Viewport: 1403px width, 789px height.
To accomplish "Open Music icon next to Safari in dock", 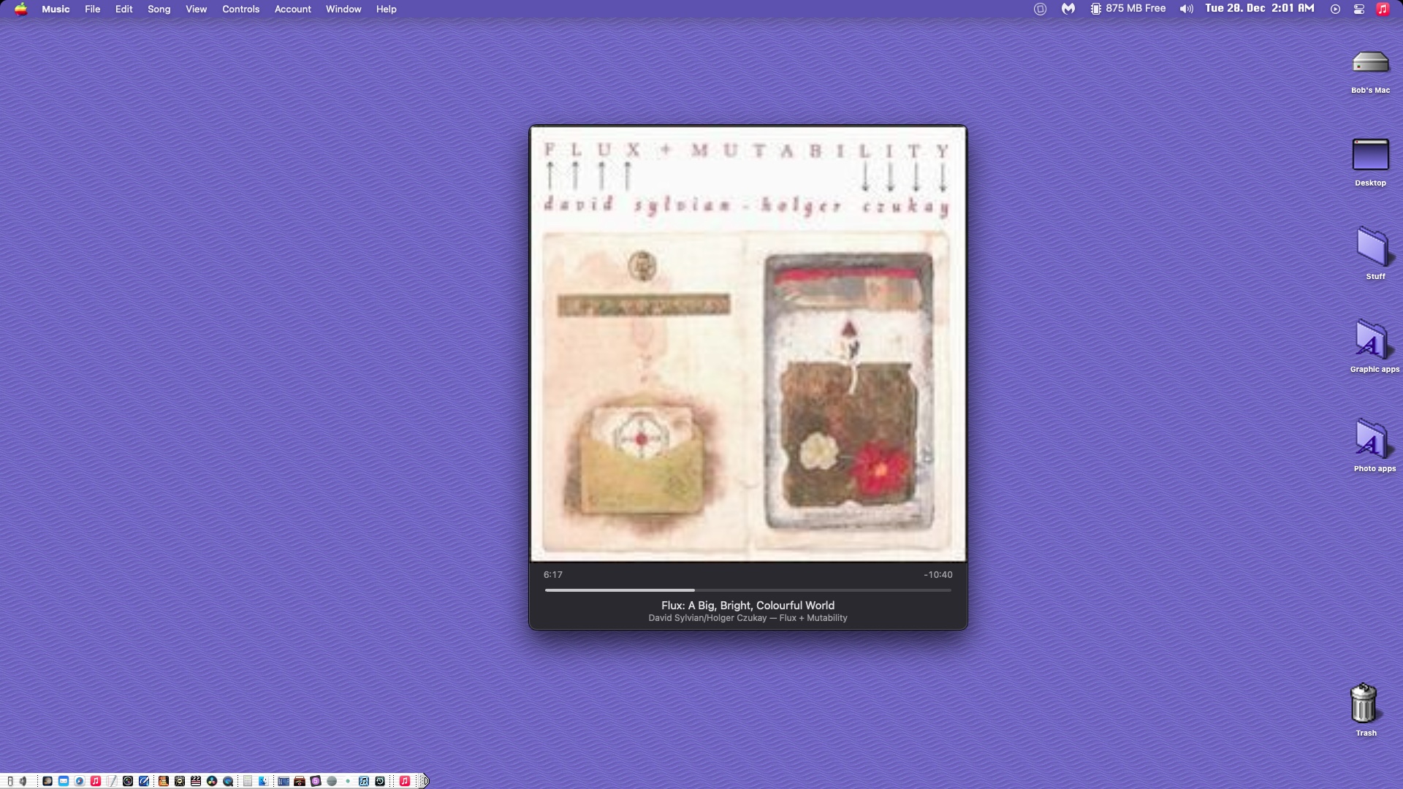I will [96, 781].
